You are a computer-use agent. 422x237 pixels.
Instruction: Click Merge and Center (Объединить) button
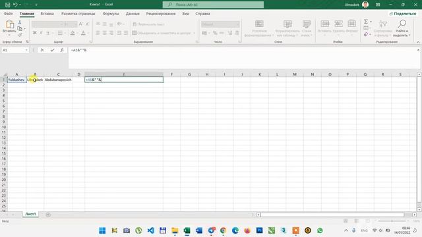click(x=162, y=33)
